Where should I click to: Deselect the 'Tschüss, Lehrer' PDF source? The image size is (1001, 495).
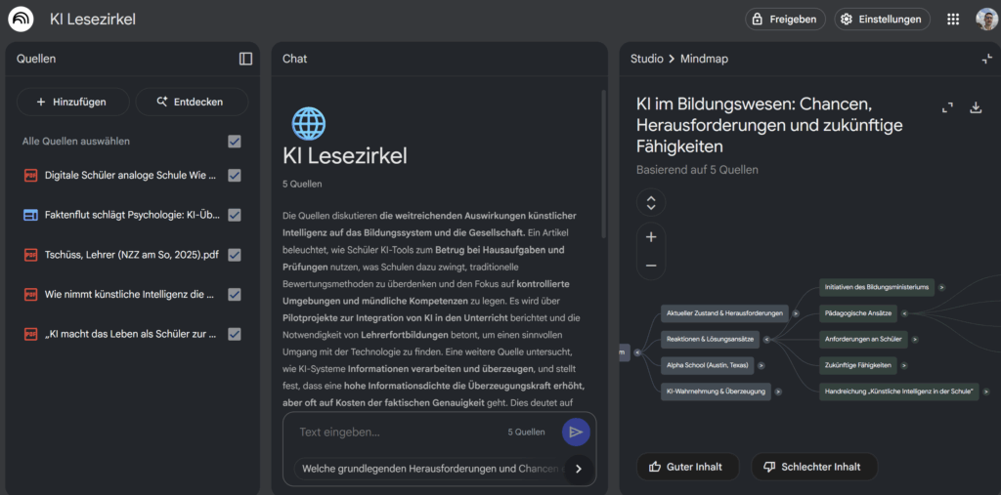point(235,255)
